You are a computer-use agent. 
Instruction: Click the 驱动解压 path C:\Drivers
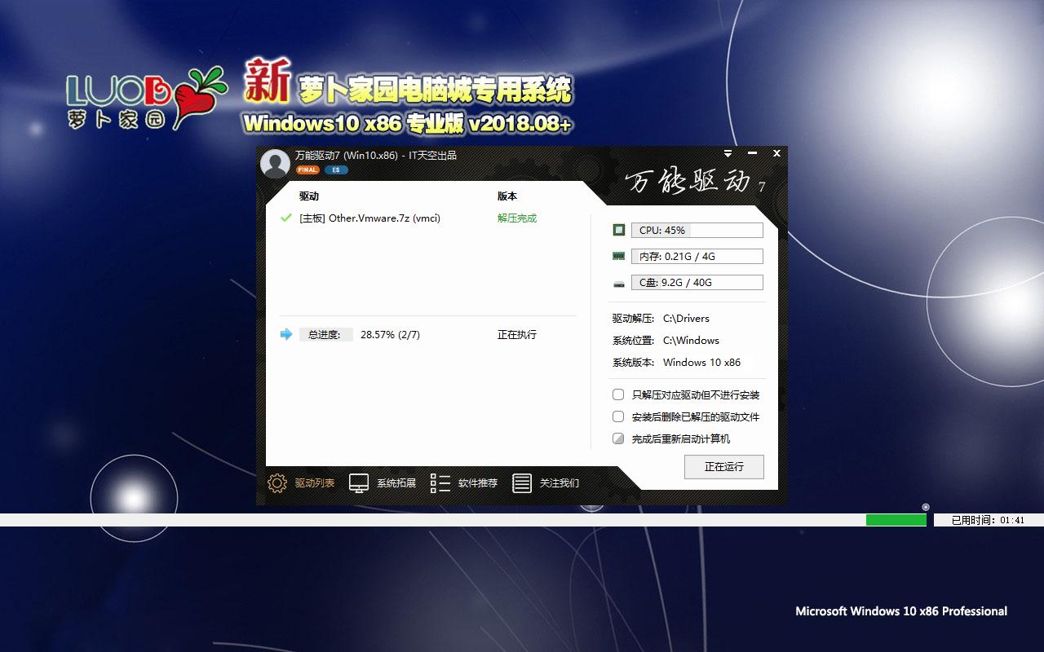pyautogui.click(x=686, y=319)
